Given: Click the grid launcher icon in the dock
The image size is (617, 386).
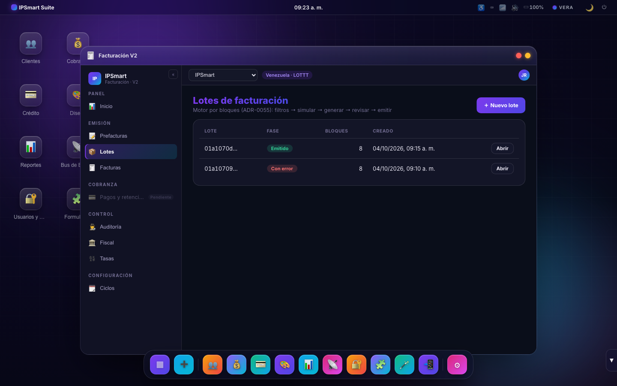Looking at the screenshot, I should click(160, 365).
